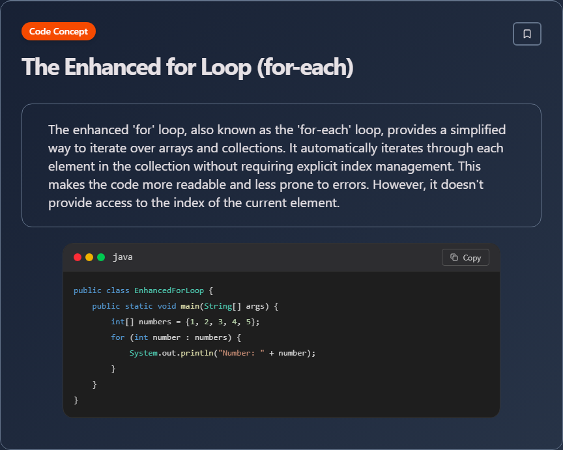Screen dimensions: 563x450
Task: Select the heading "The Enhanced for Loop (for-each)"
Action: tap(188, 67)
